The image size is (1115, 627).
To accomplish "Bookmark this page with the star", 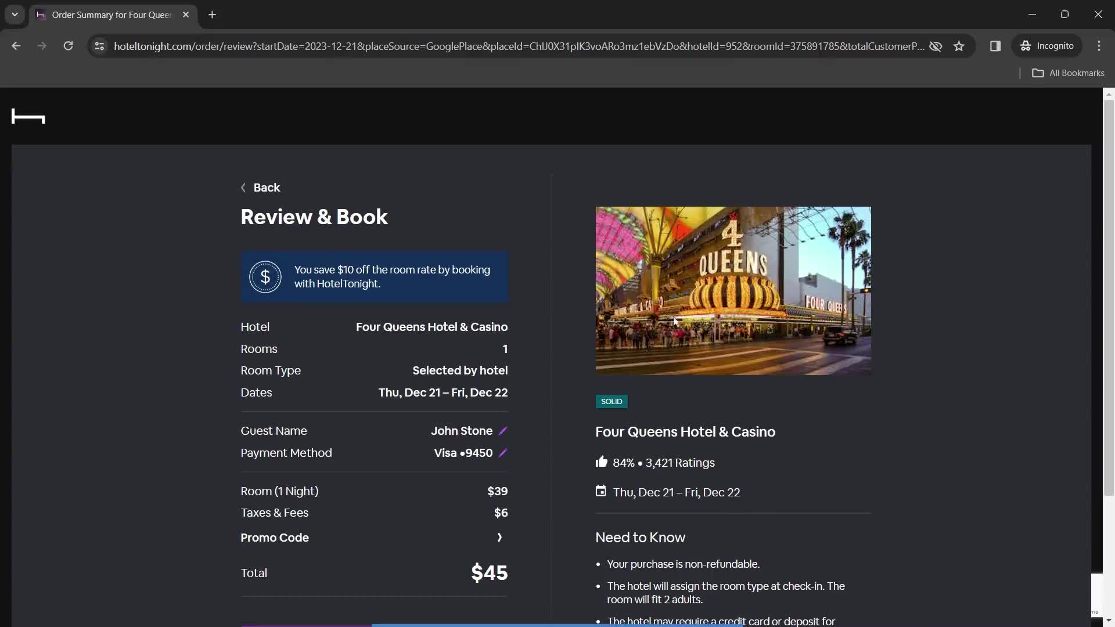I will tap(959, 46).
